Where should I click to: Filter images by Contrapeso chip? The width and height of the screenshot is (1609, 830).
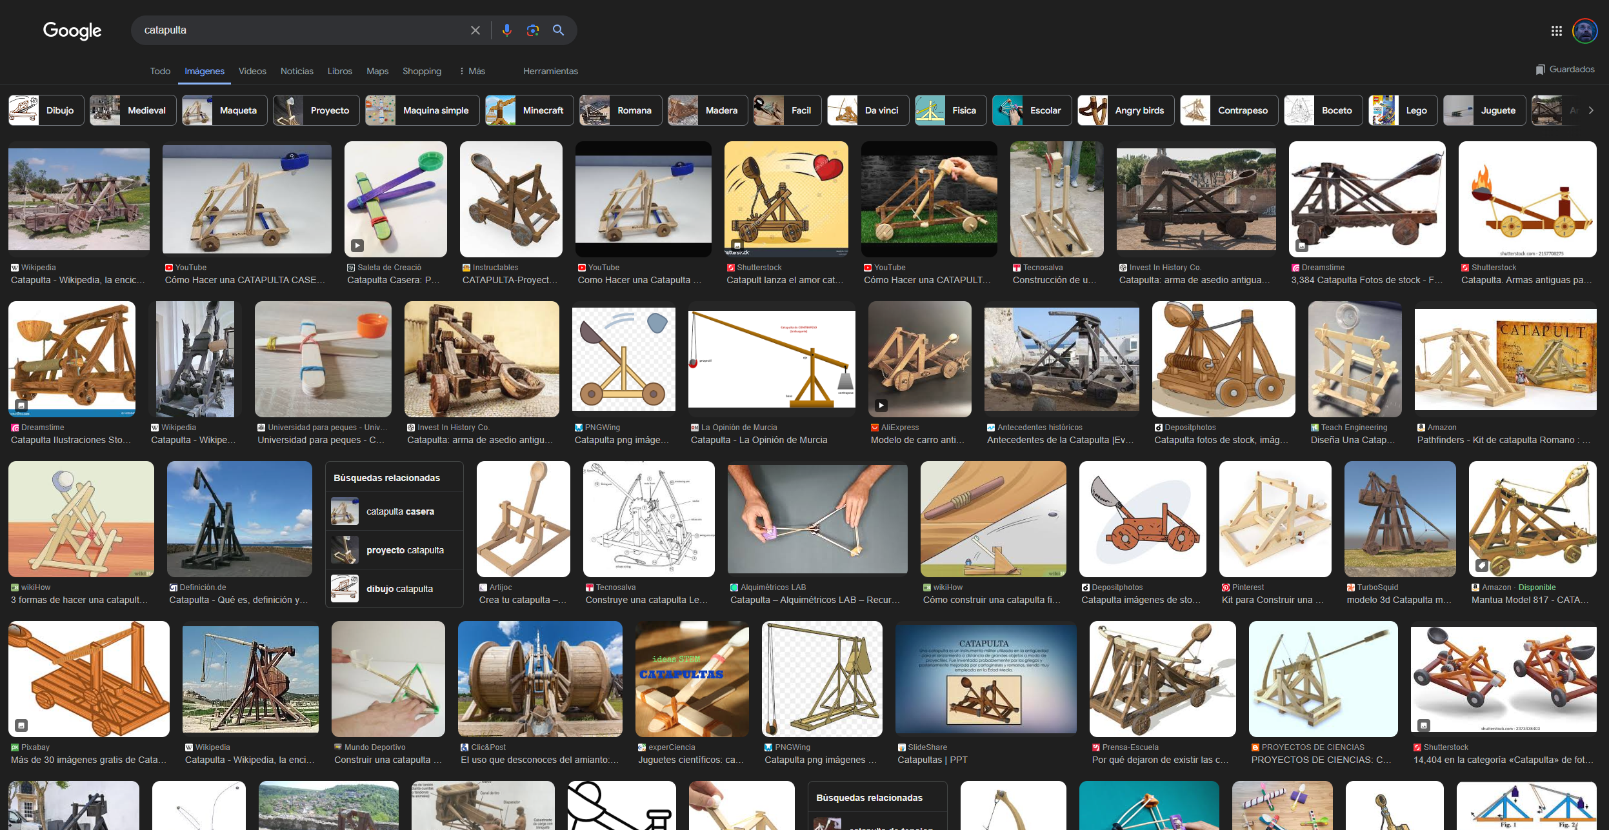(x=1230, y=110)
